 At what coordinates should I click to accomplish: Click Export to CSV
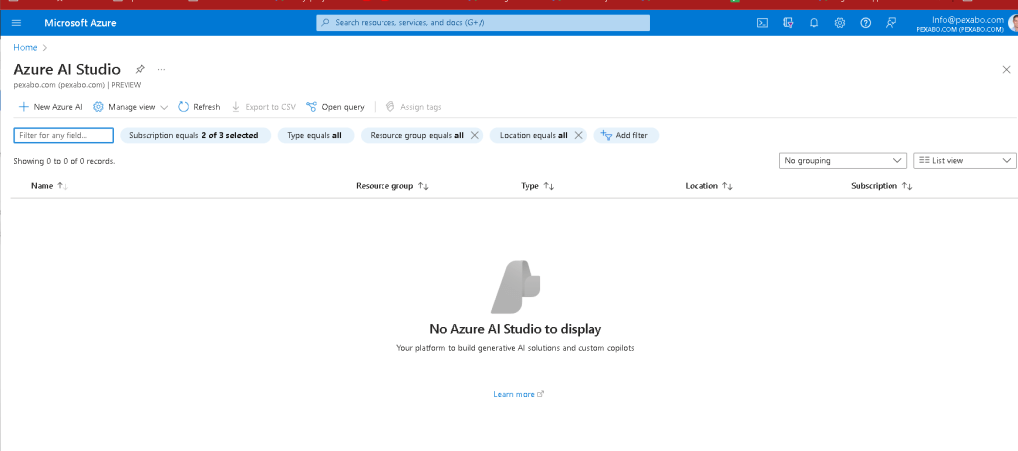point(264,107)
